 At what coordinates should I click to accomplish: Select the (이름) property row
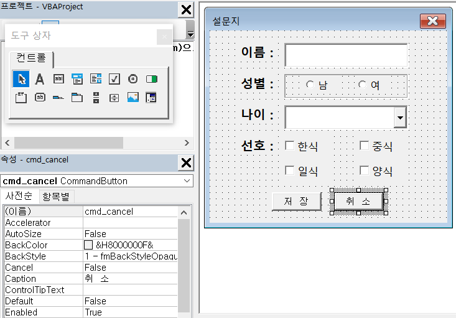point(91,212)
